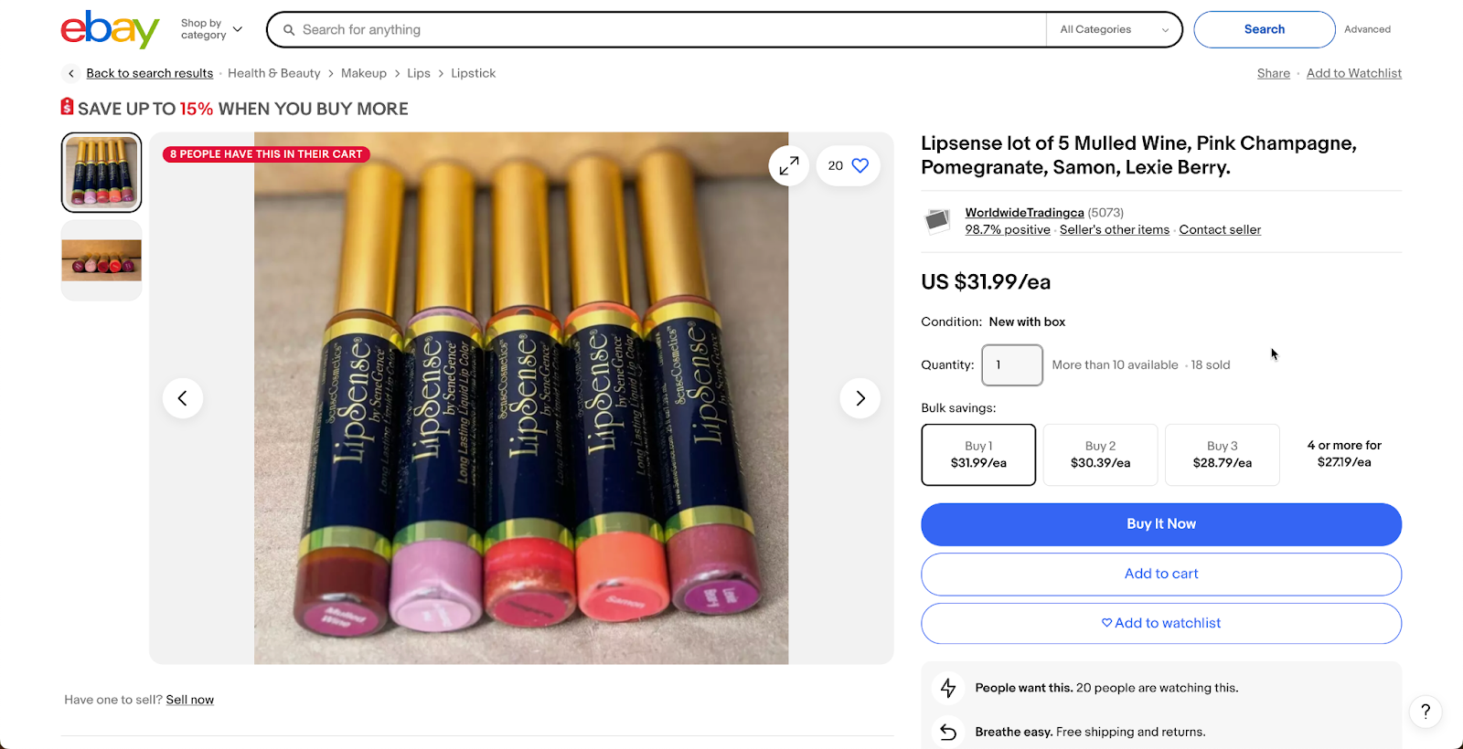View the 98.7% positive feedback
1463x749 pixels.
[x=1008, y=230]
